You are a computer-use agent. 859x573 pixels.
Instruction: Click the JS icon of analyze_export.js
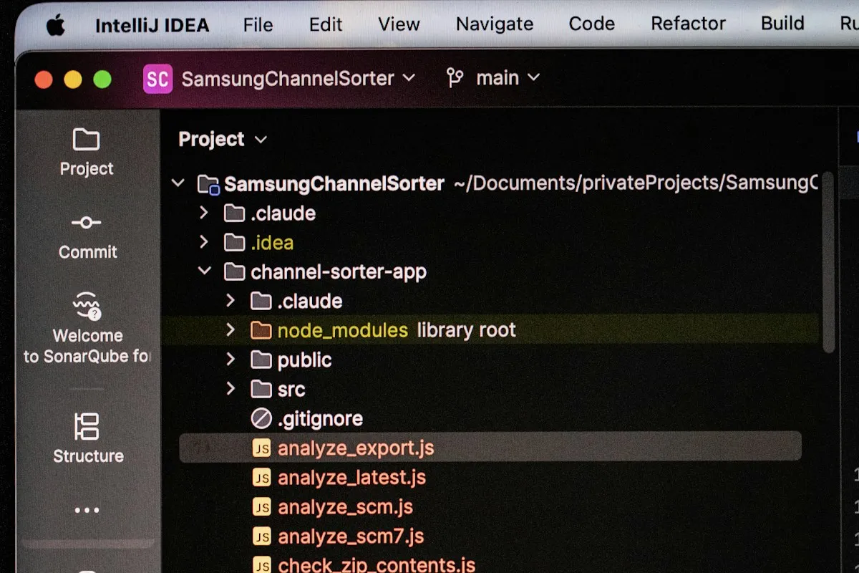coord(262,448)
